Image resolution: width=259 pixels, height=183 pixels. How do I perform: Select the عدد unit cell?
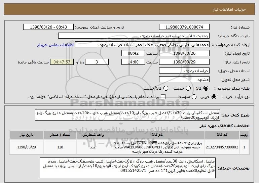click(93, 147)
